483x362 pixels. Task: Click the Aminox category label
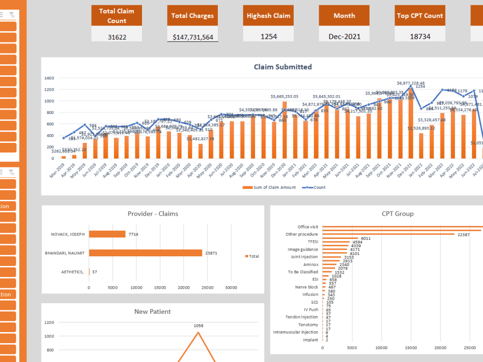point(311,265)
